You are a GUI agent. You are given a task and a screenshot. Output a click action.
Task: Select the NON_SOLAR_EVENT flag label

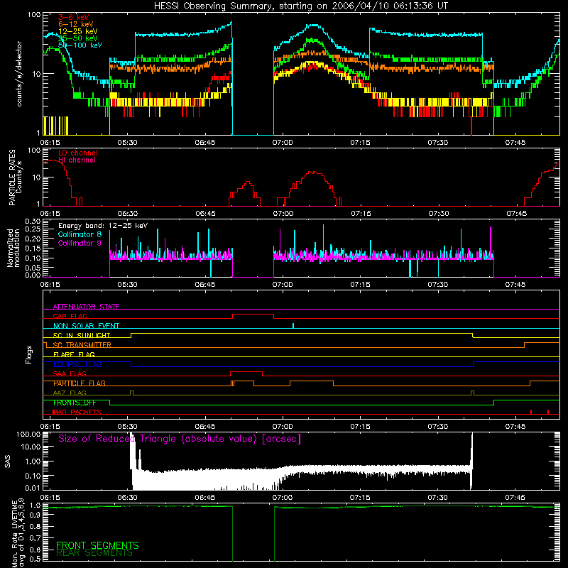click(x=86, y=326)
